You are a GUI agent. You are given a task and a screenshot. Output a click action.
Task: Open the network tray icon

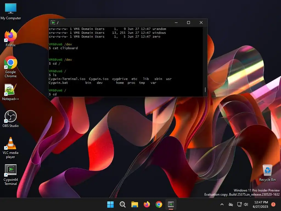[x=239, y=204]
